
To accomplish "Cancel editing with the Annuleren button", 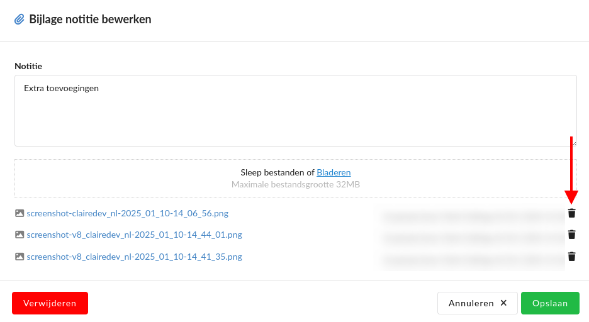I will [477, 303].
